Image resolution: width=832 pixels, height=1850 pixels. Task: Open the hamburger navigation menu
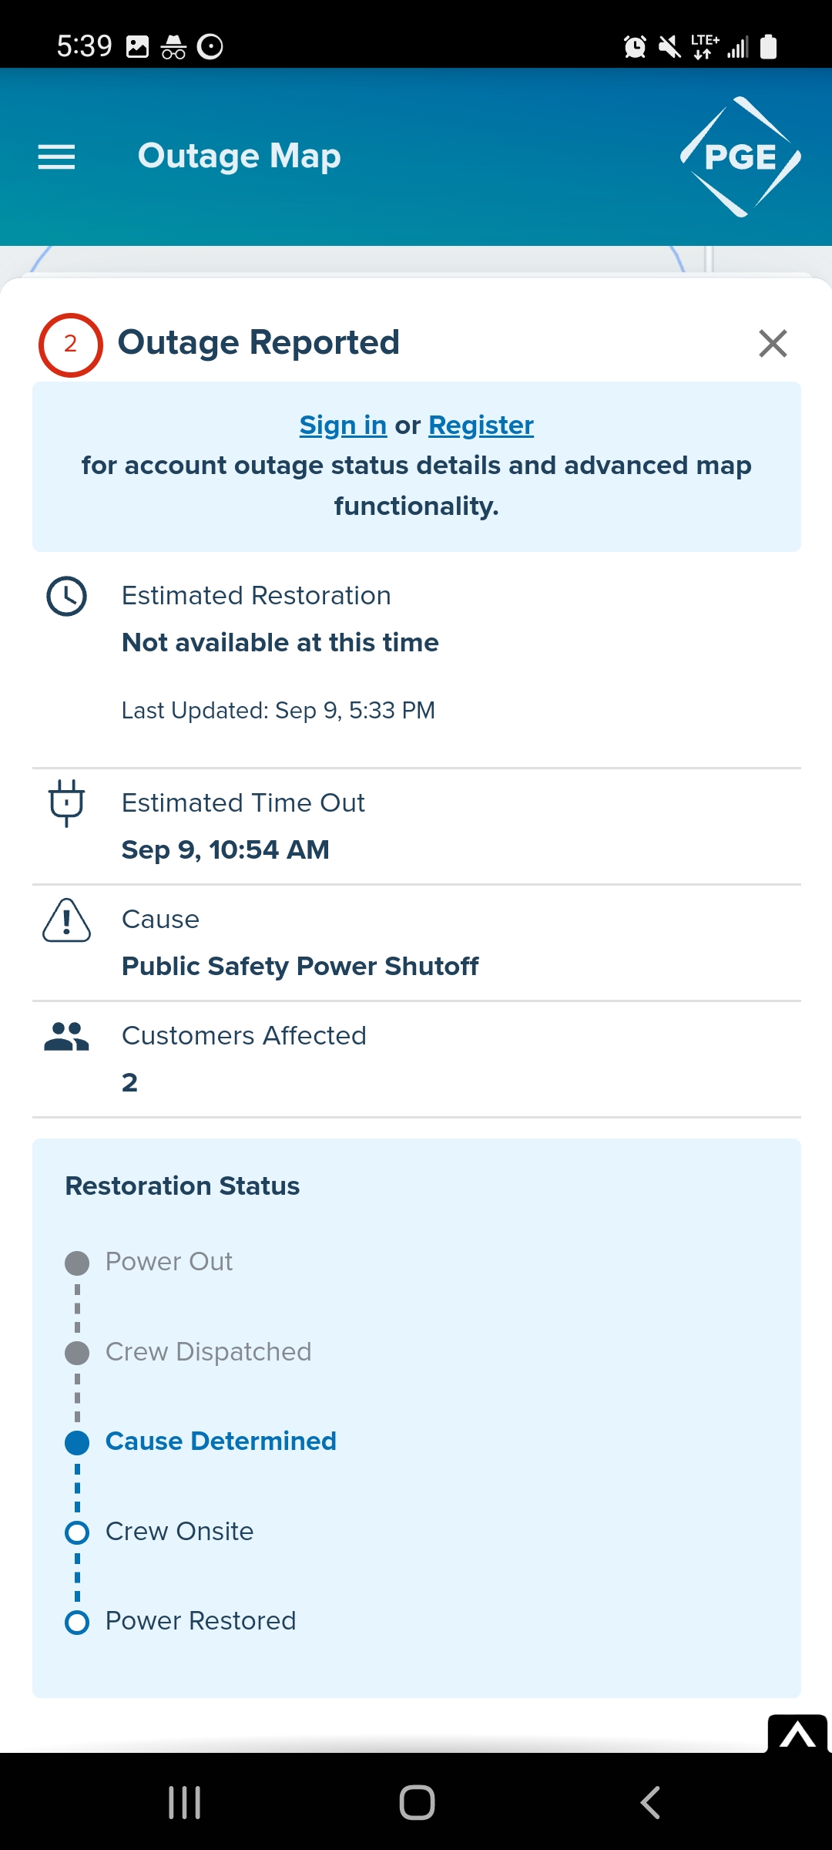[56, 157]
